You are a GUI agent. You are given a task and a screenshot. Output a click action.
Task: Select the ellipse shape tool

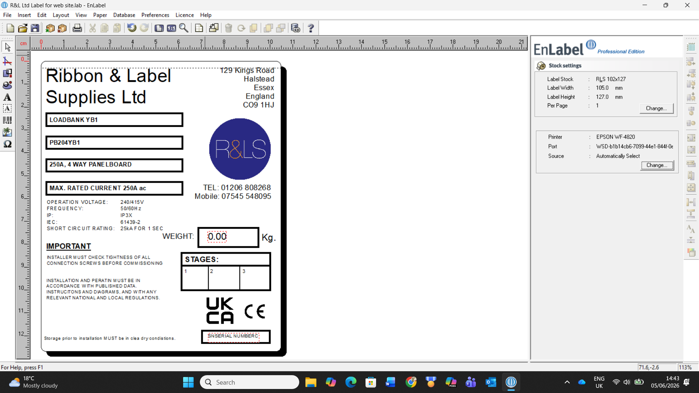7,85
